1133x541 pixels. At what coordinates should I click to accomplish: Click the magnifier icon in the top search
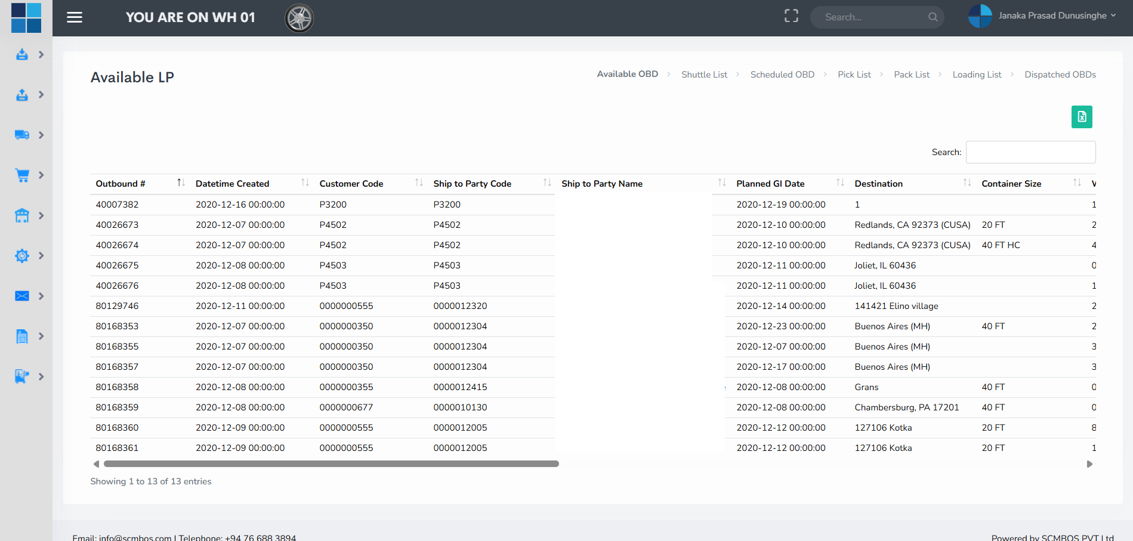click(x=933, y=17)
